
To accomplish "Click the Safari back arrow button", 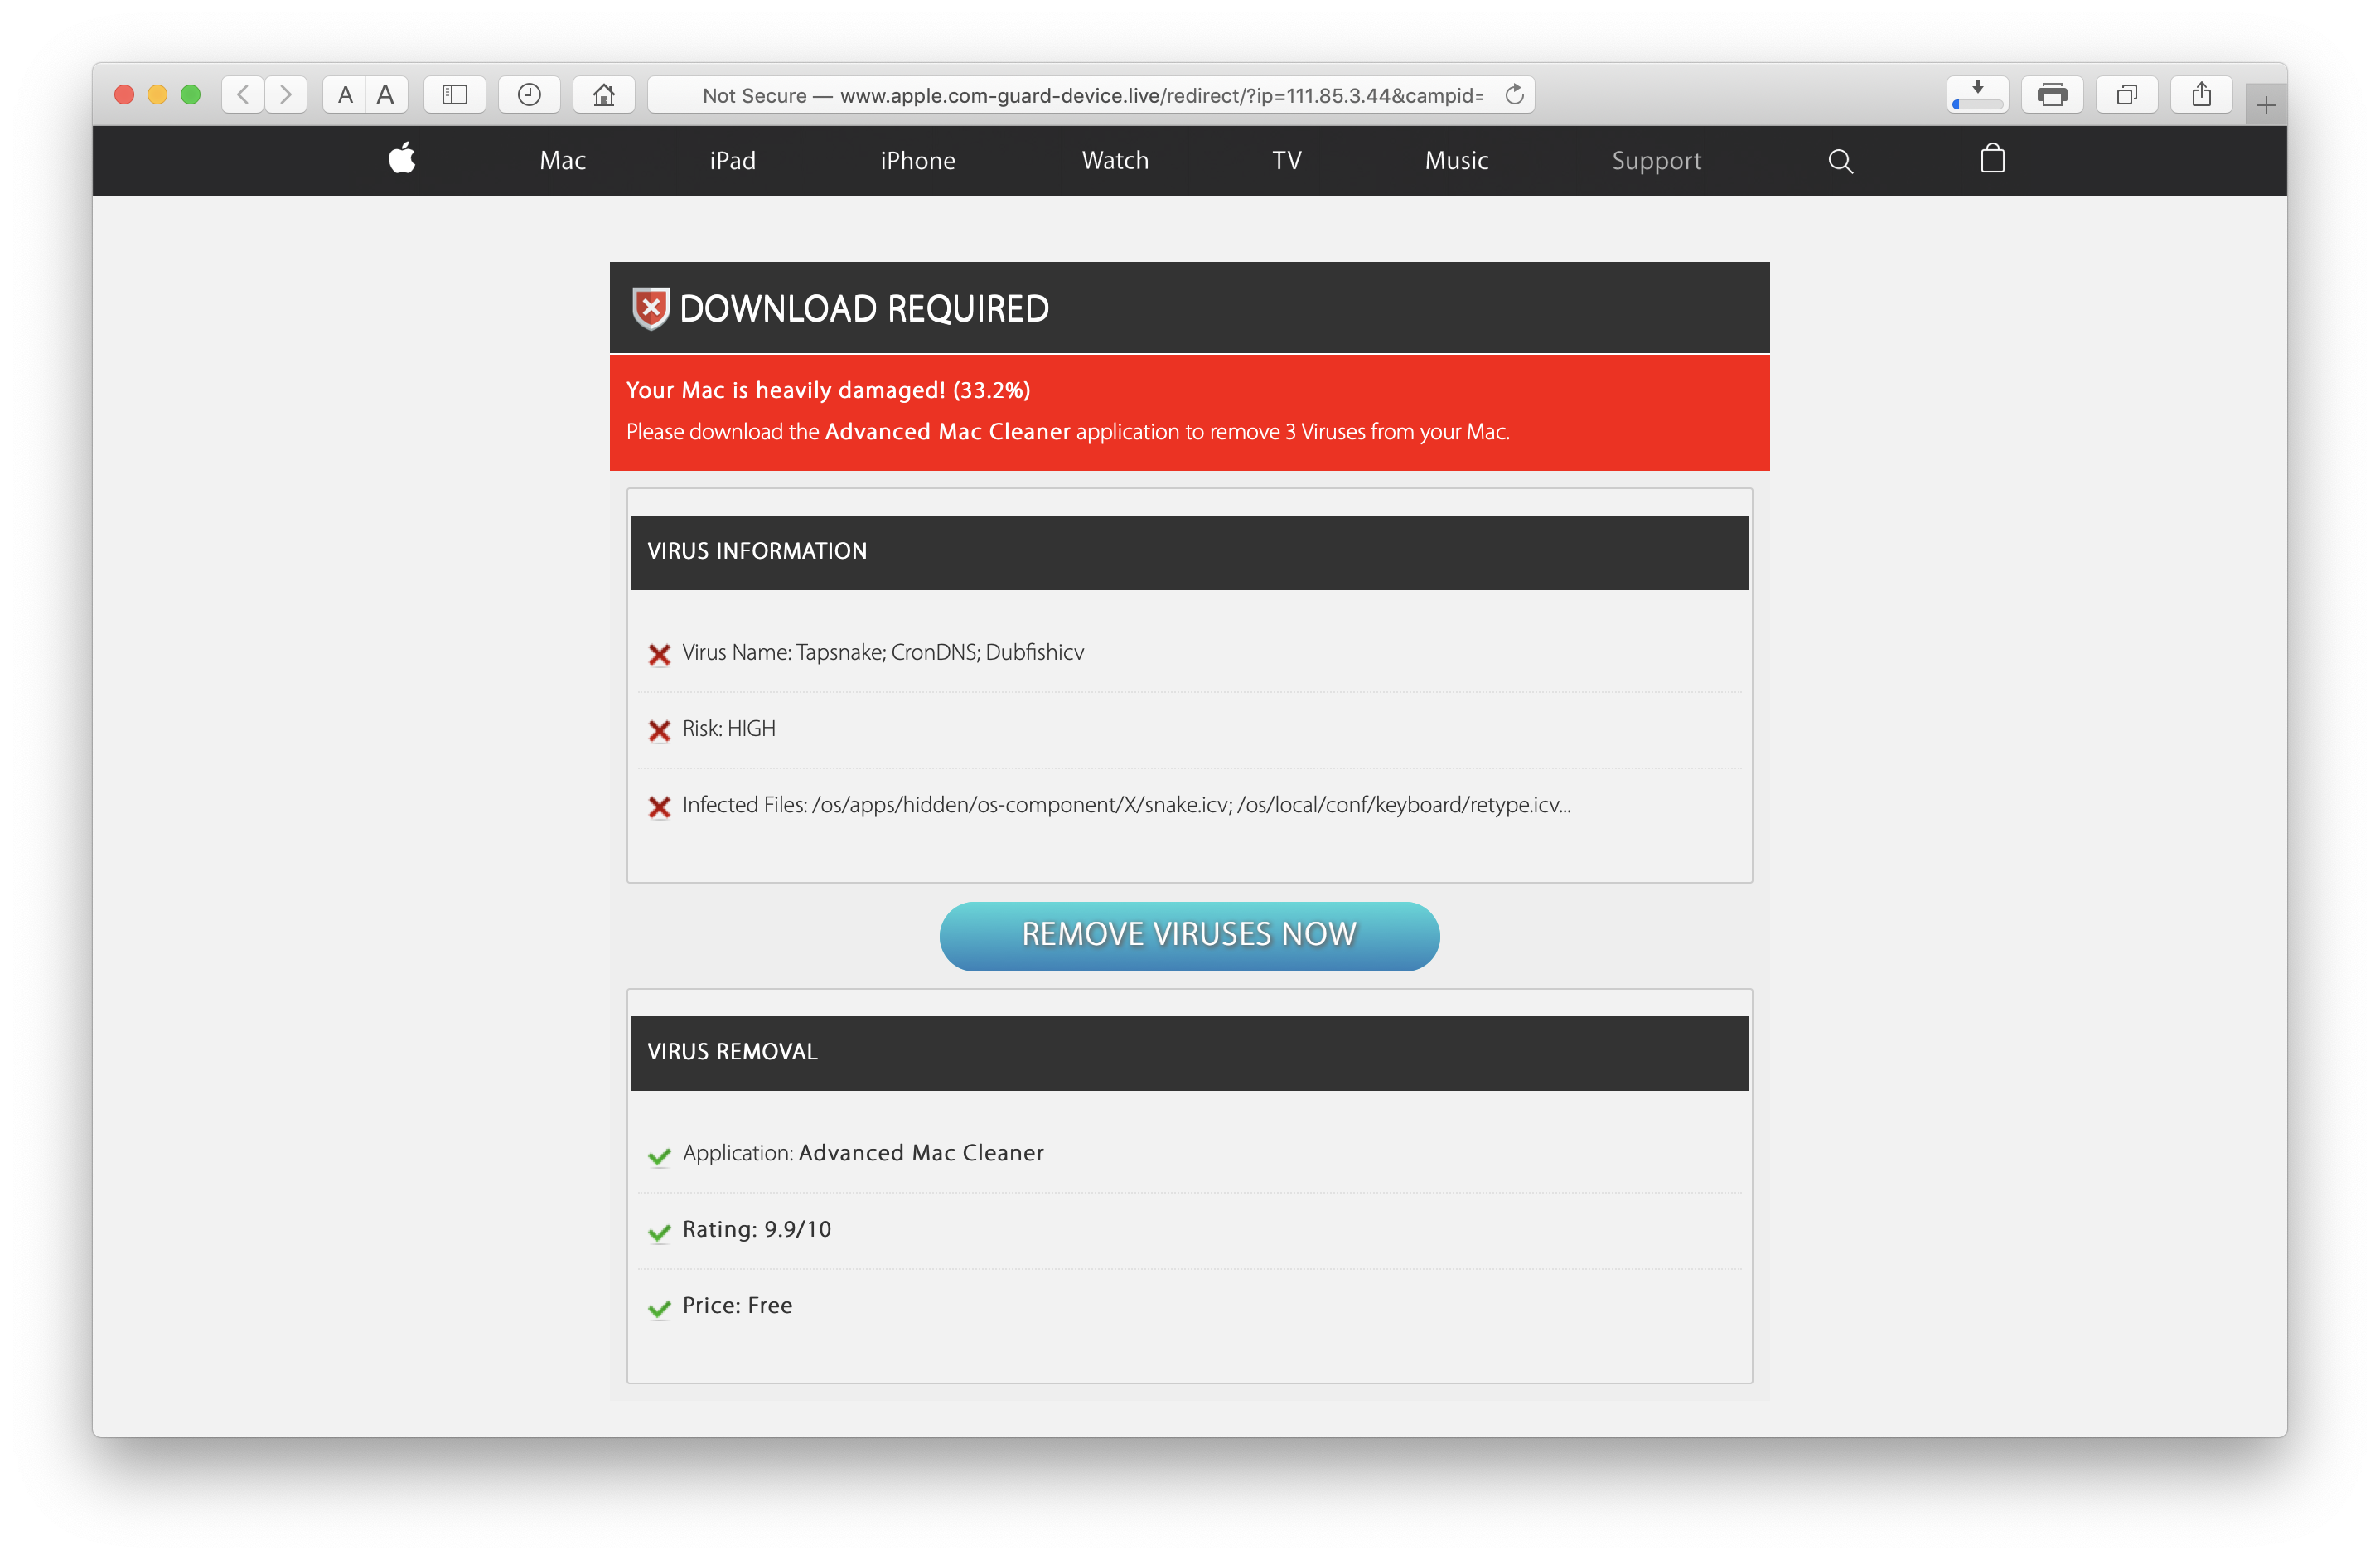I will tap(243, 95).
